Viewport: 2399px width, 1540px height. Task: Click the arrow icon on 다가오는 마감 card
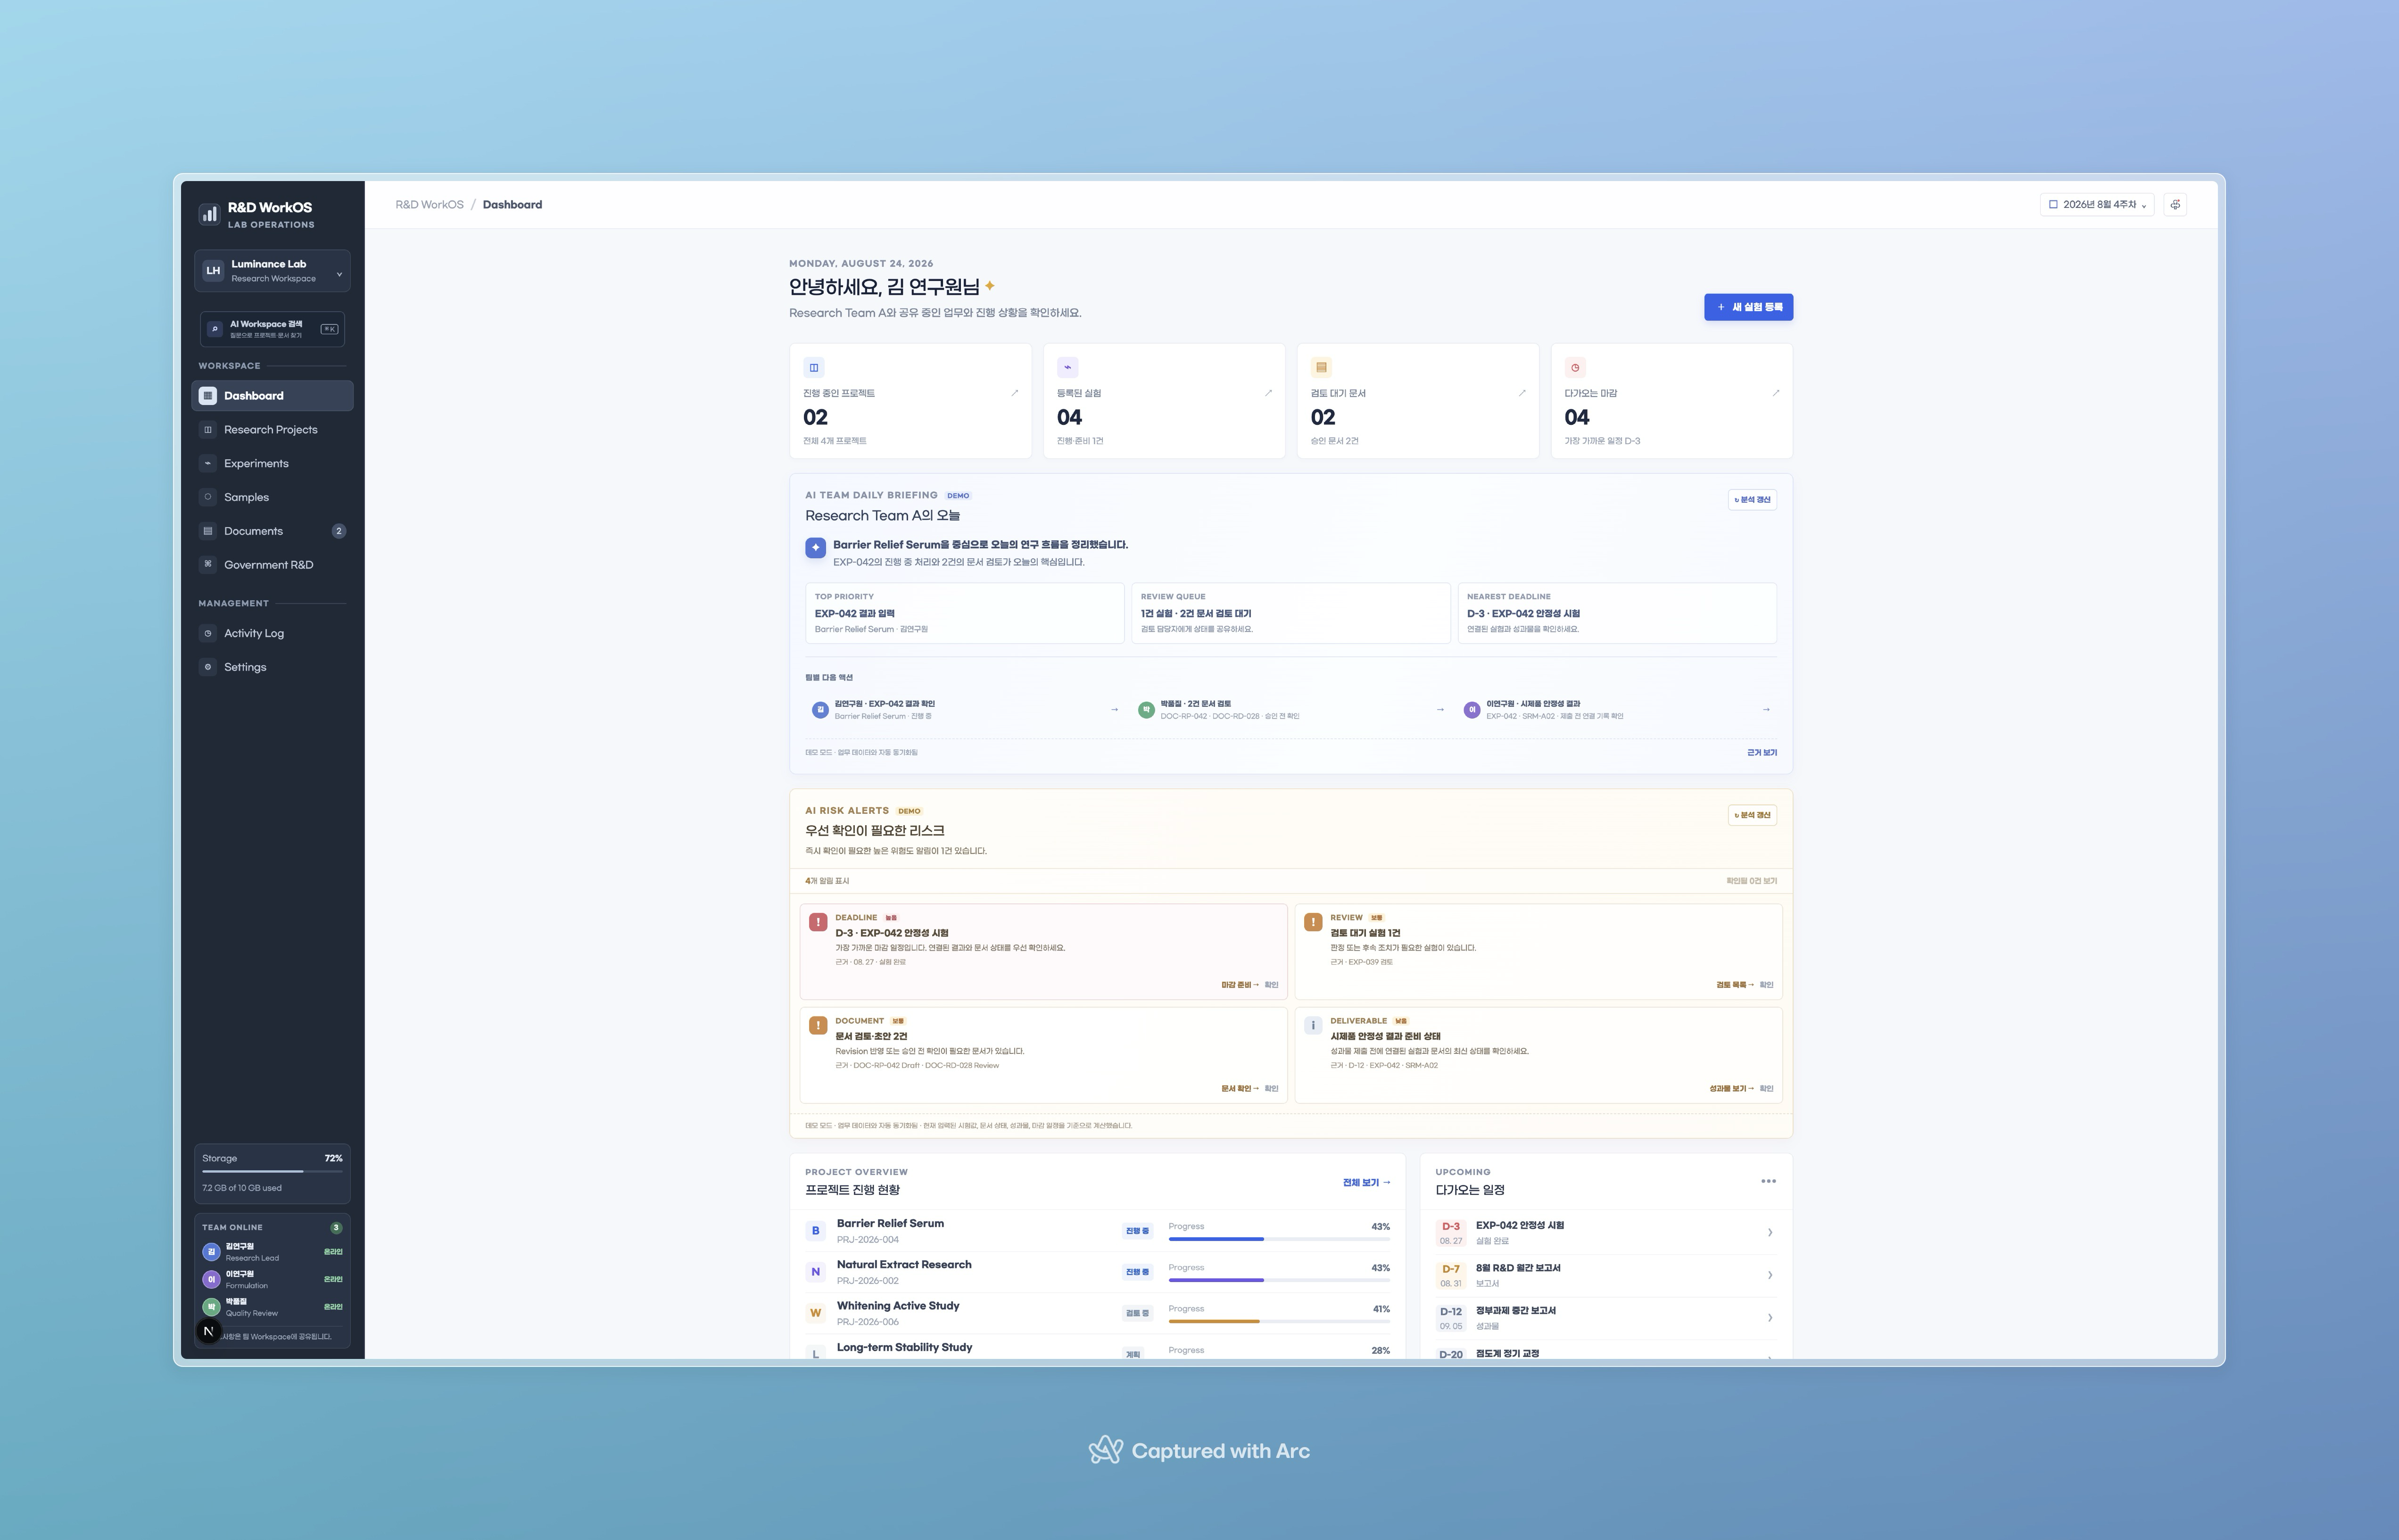point(1776,393)
